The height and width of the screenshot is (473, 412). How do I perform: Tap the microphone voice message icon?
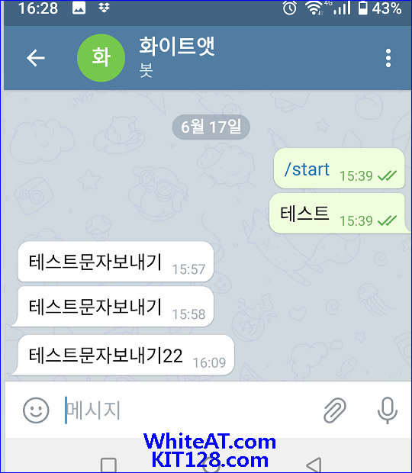(388, 410)
